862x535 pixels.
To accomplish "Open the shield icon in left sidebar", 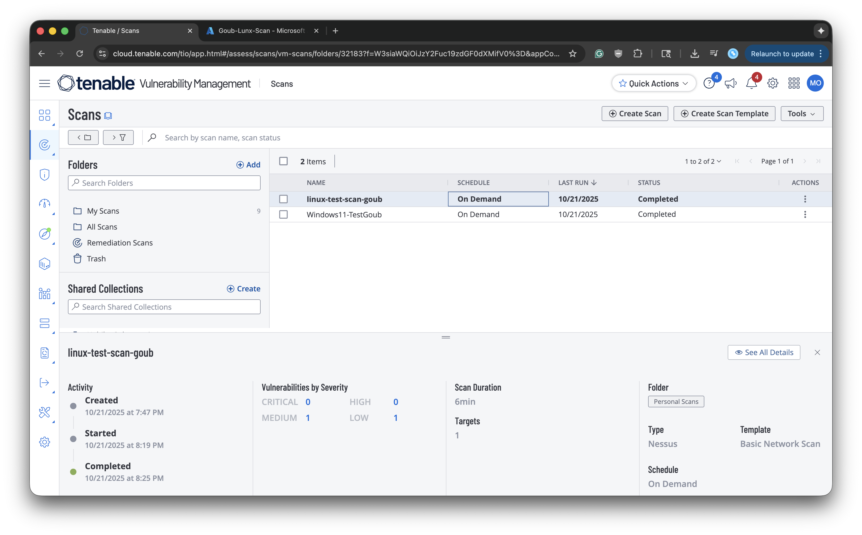I will point(44,174).
